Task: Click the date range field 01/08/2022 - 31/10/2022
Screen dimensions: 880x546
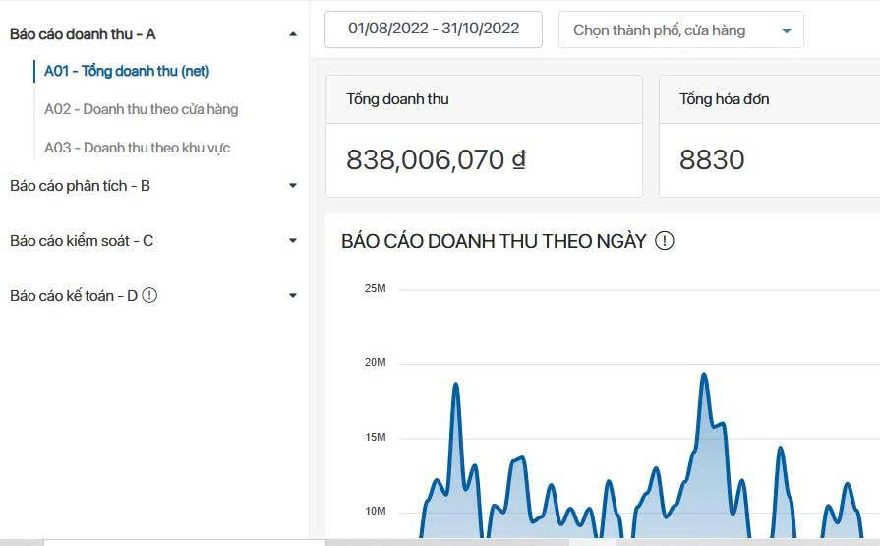Action: 434,29
